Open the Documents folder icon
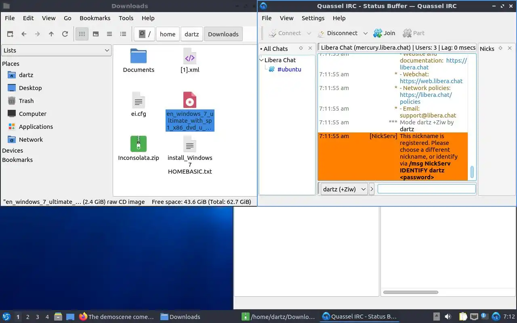The image size is (517, 323). click(139, 56)
